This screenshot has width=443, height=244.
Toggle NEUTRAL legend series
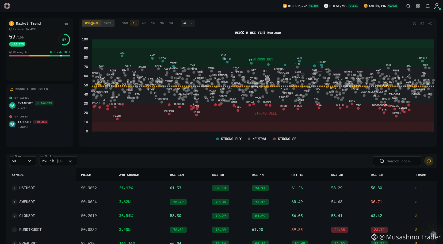point(257,139)
